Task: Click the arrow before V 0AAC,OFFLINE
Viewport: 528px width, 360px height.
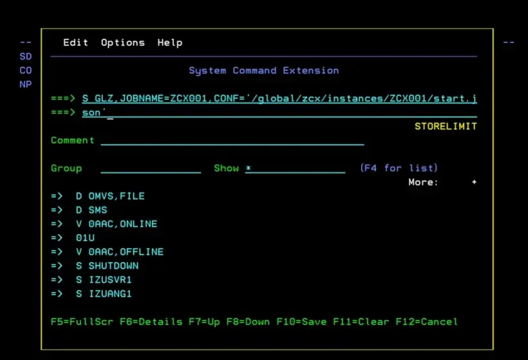Action: tap(57, 252)
